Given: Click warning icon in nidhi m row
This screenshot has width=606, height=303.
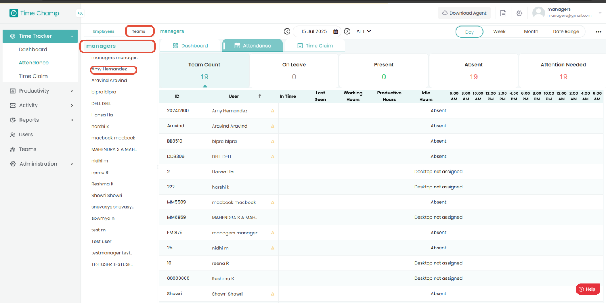Looking at the screenshot, I should pos(272,248).
